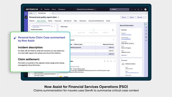The height and width of the screenshot is (97, 172).
Task: Open the Reserve type column sort
Action: click(83, 44)
